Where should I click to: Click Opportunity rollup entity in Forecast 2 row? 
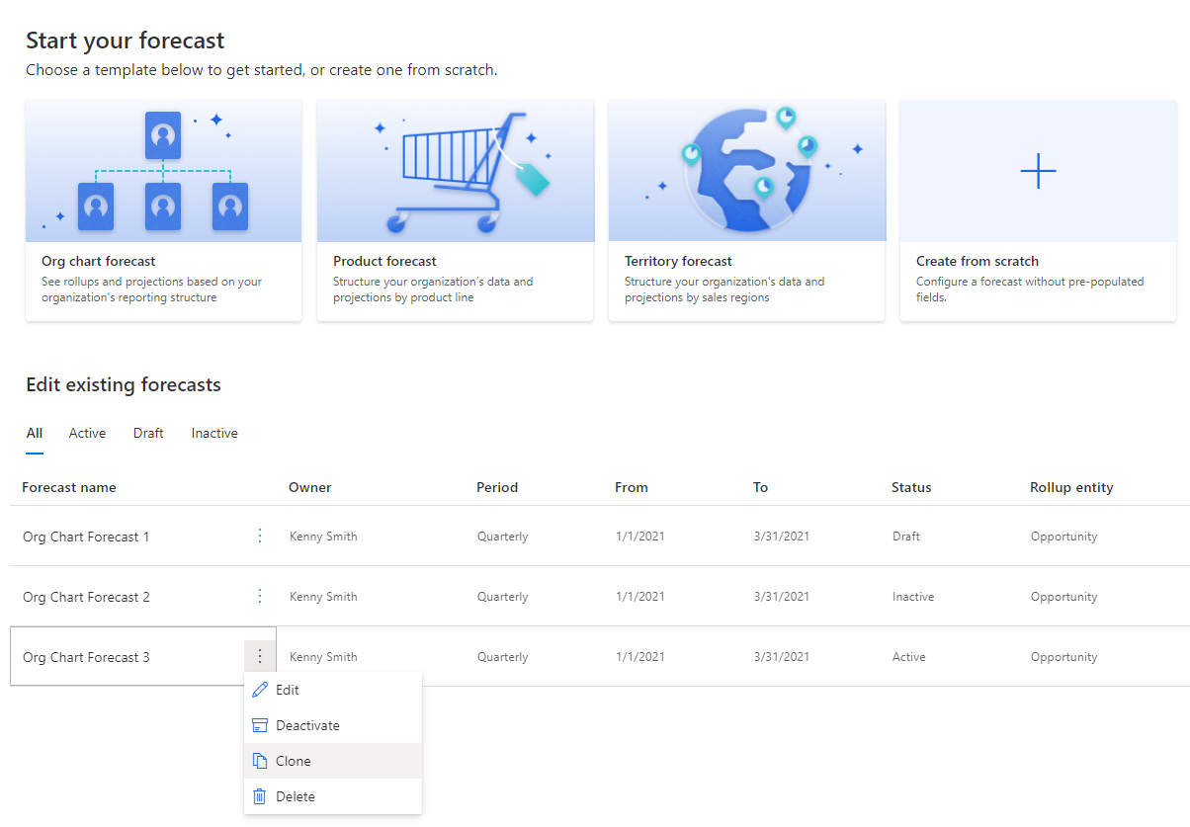click(1063, 597)
